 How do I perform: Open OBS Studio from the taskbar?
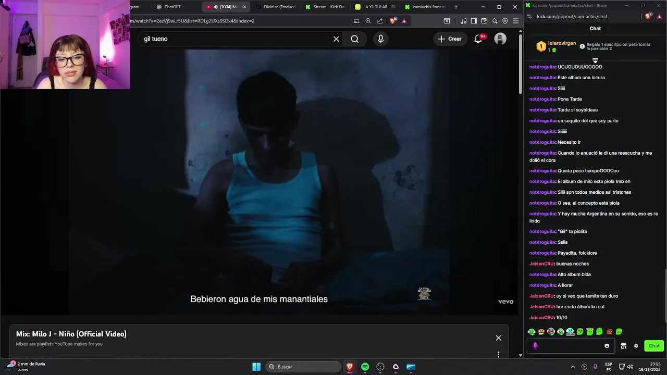[380, 367]
